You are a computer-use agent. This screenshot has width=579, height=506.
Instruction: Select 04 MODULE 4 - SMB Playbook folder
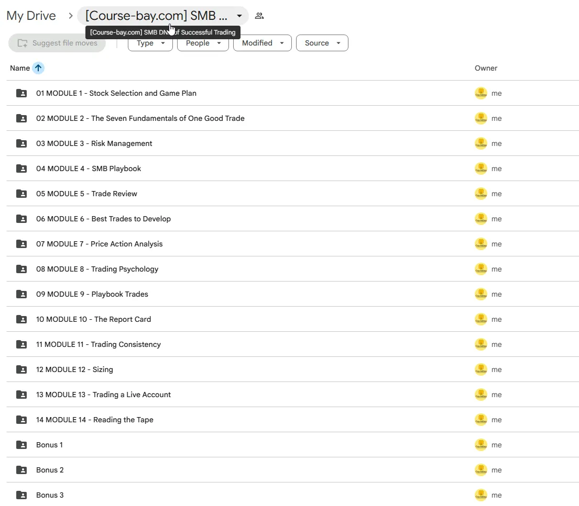[x=89, y=168]
